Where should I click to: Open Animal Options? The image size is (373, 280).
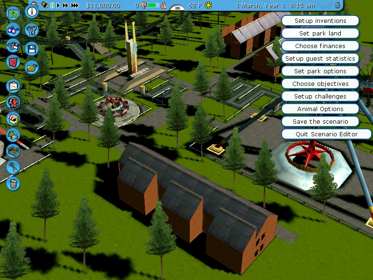[320, 109]
